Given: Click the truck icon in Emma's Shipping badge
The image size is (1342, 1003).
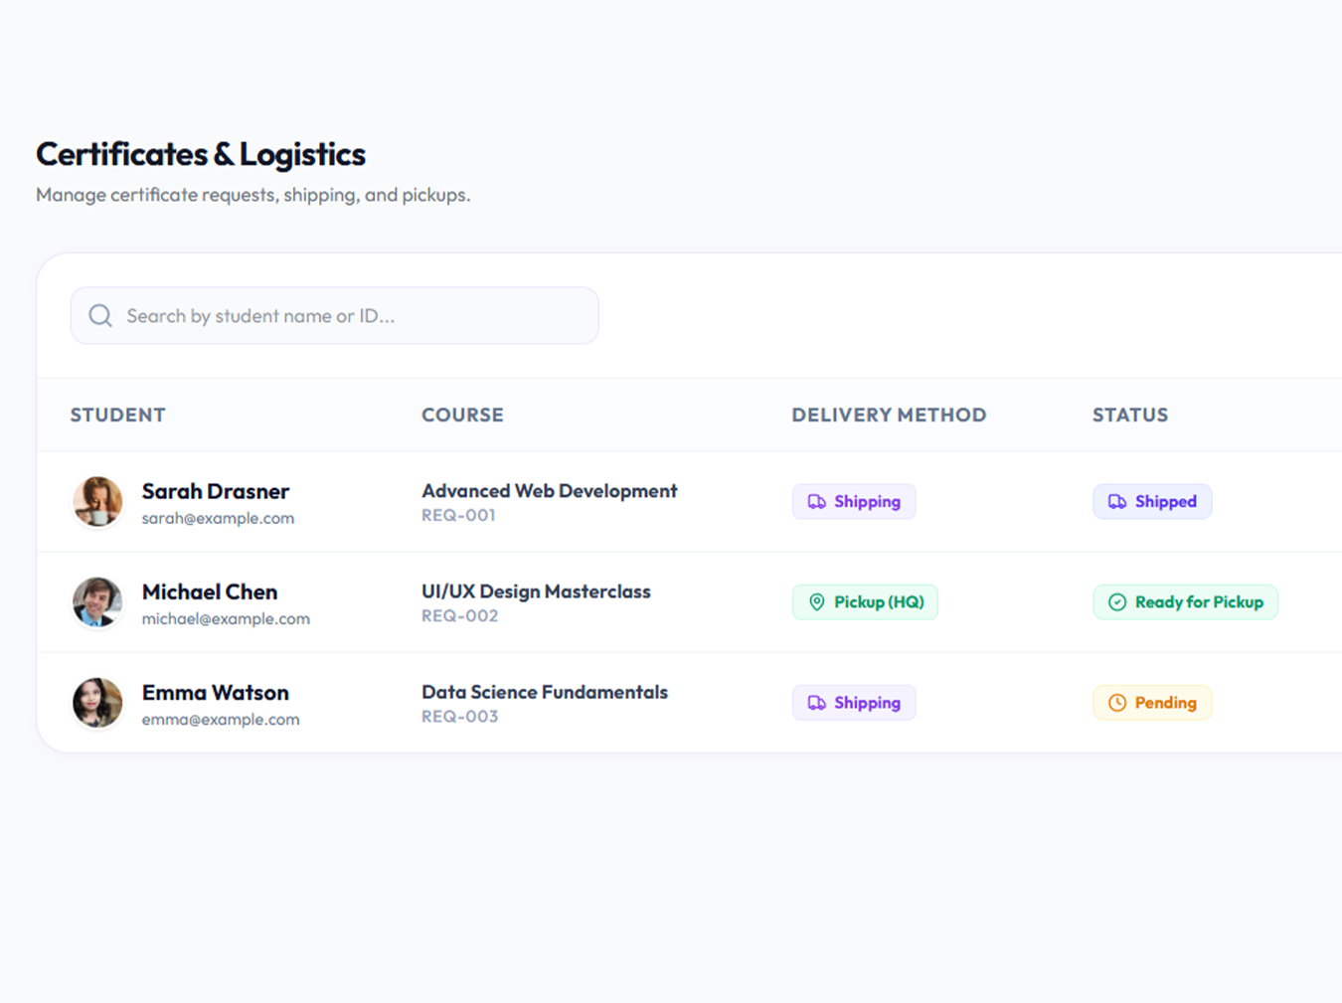Looking at the screenshot, I should pos(816,703).
